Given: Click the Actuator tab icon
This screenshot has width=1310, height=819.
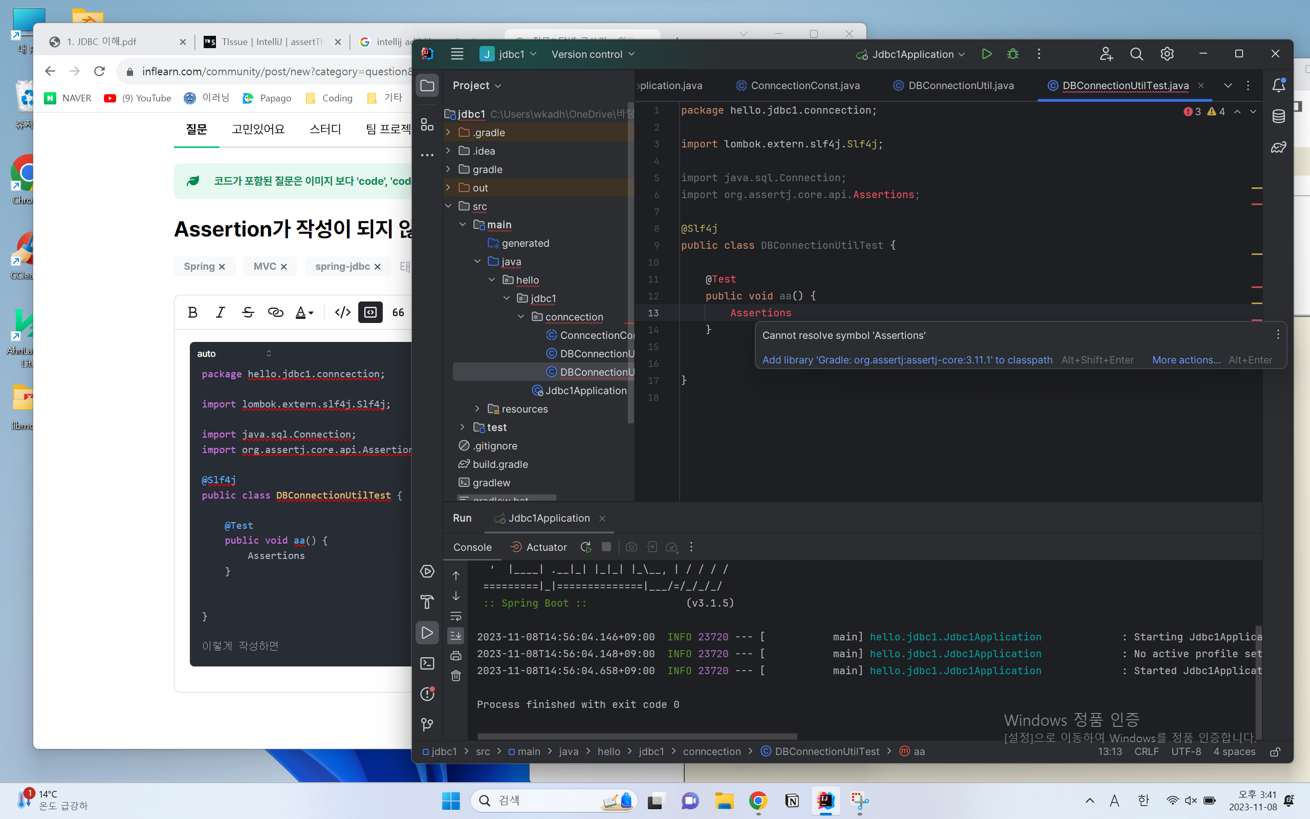Looking at the screenshot, I should [517, 546].
